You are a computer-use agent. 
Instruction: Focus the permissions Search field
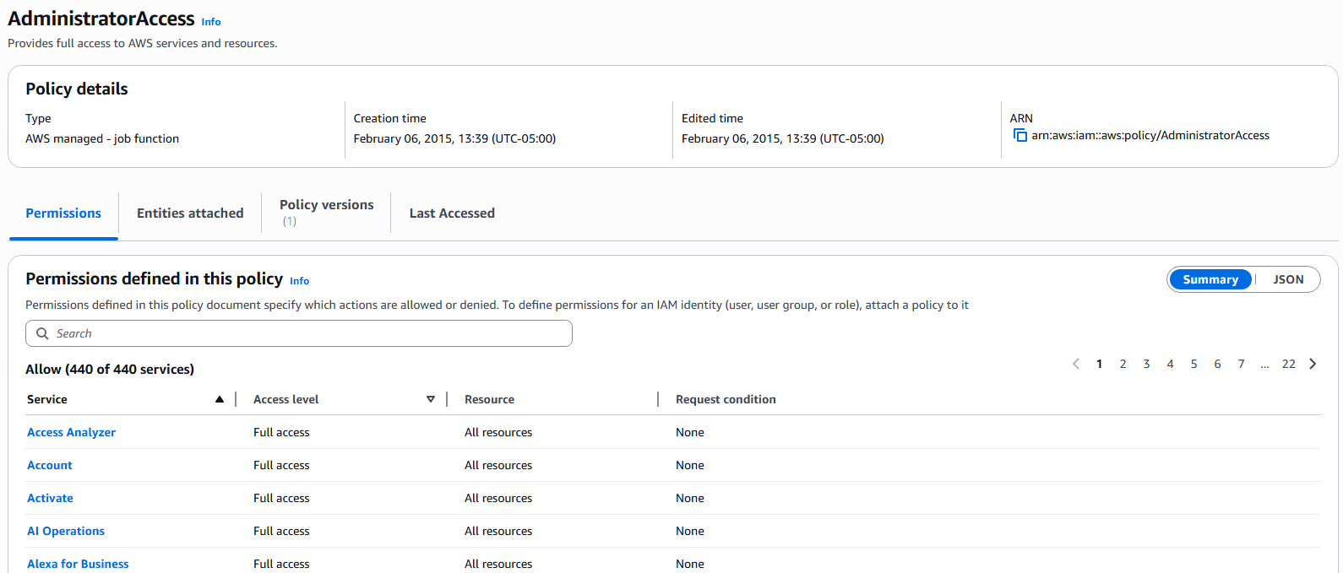click(299, 333)
